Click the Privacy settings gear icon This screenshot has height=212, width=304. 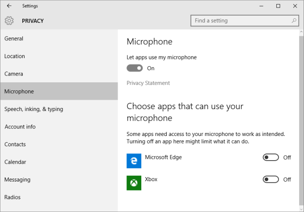(9, 21)
